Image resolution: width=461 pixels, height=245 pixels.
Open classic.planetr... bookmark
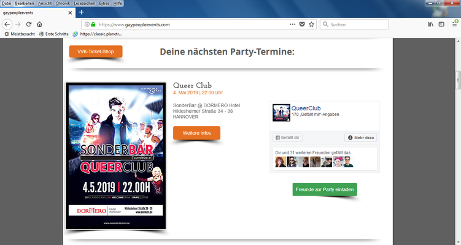(98, 34)
